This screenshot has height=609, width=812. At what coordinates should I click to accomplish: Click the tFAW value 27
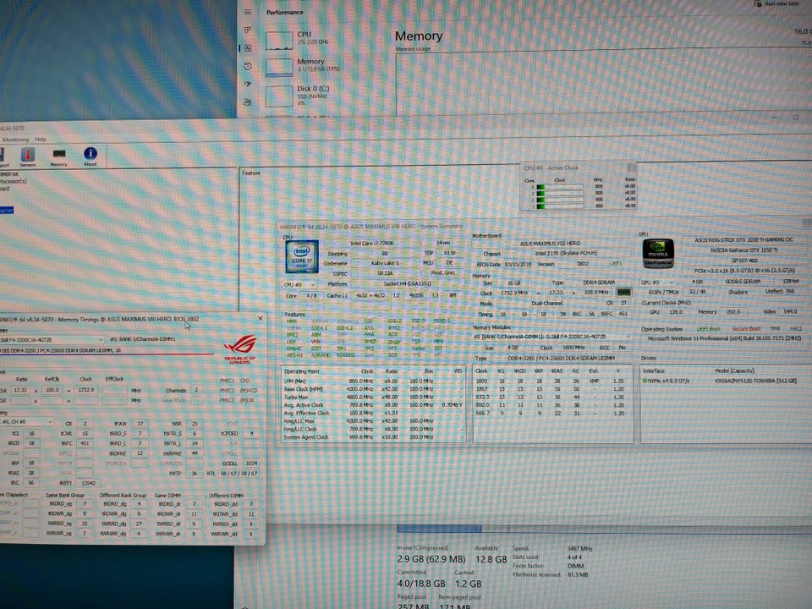(140, 424)
